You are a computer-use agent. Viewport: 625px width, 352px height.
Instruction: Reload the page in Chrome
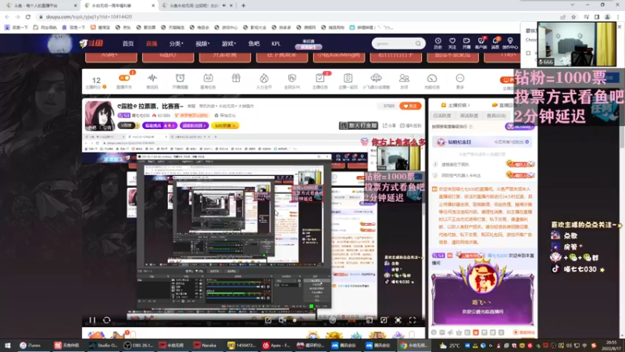(x=28, y=16)
